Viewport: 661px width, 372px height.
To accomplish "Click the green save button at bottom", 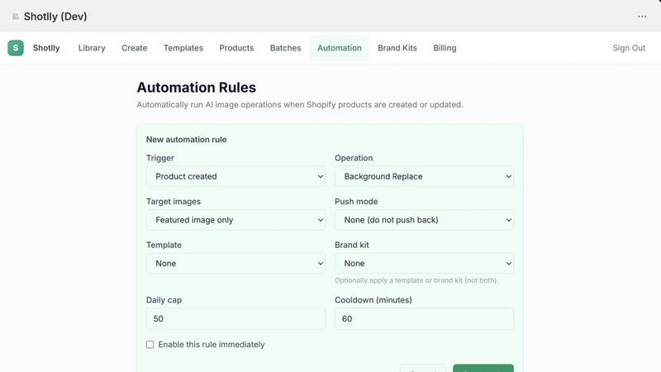I will [x=483, y=368].
